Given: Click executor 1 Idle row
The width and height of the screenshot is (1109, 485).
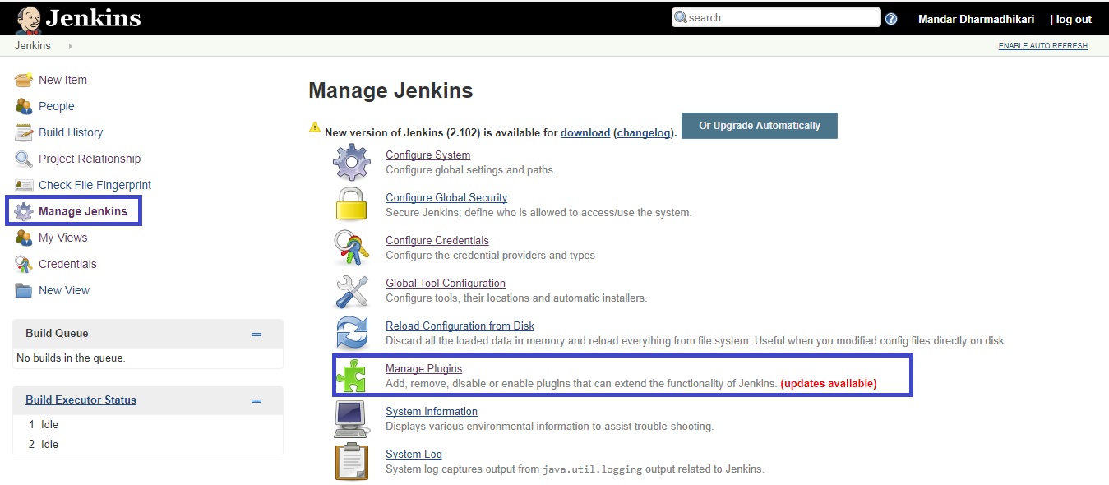Looking at the screenshot, I should [148, 424].
